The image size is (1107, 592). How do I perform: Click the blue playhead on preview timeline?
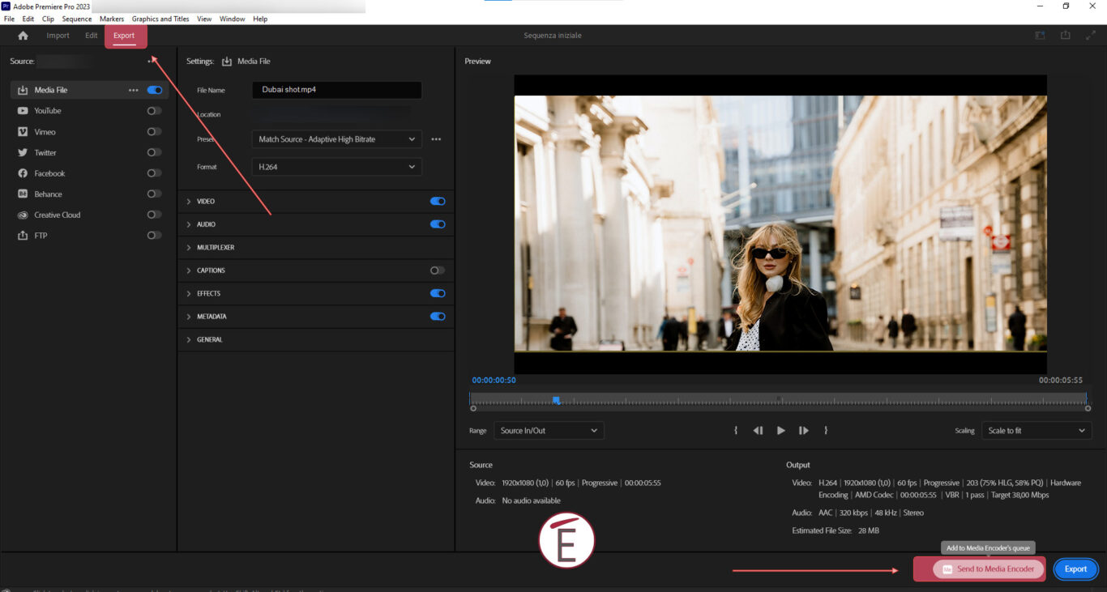[556, 400]
